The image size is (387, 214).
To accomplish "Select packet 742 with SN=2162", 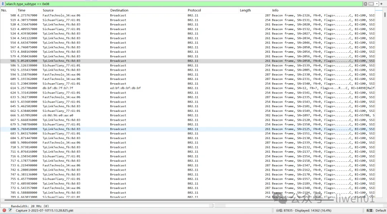I will click(x=187, y=170).
